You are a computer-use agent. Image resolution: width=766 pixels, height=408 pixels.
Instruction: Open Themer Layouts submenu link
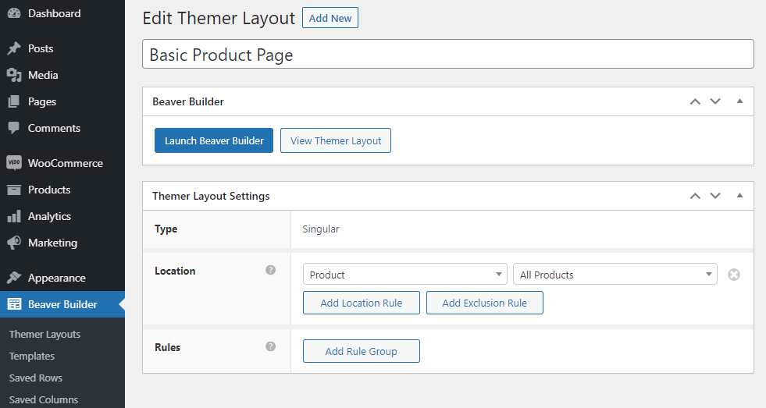pyautogui.click(x=45, y=335)
